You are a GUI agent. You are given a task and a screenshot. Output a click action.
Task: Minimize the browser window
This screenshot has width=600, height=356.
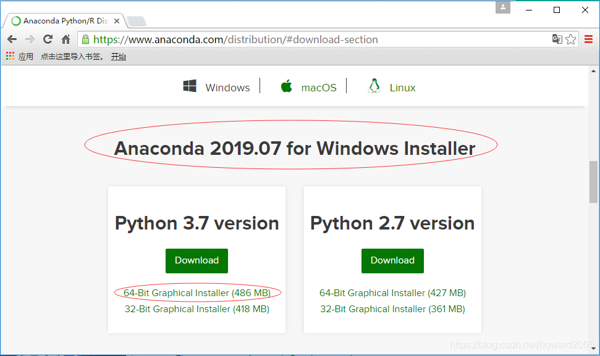[x=529, y=10]
